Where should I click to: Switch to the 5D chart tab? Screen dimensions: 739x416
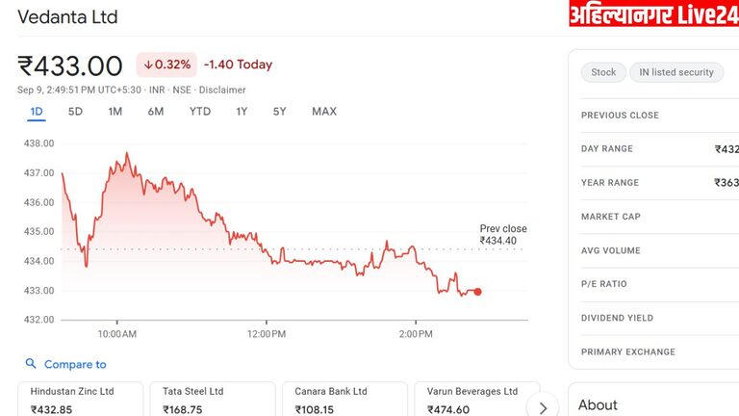tap(75, 112)
